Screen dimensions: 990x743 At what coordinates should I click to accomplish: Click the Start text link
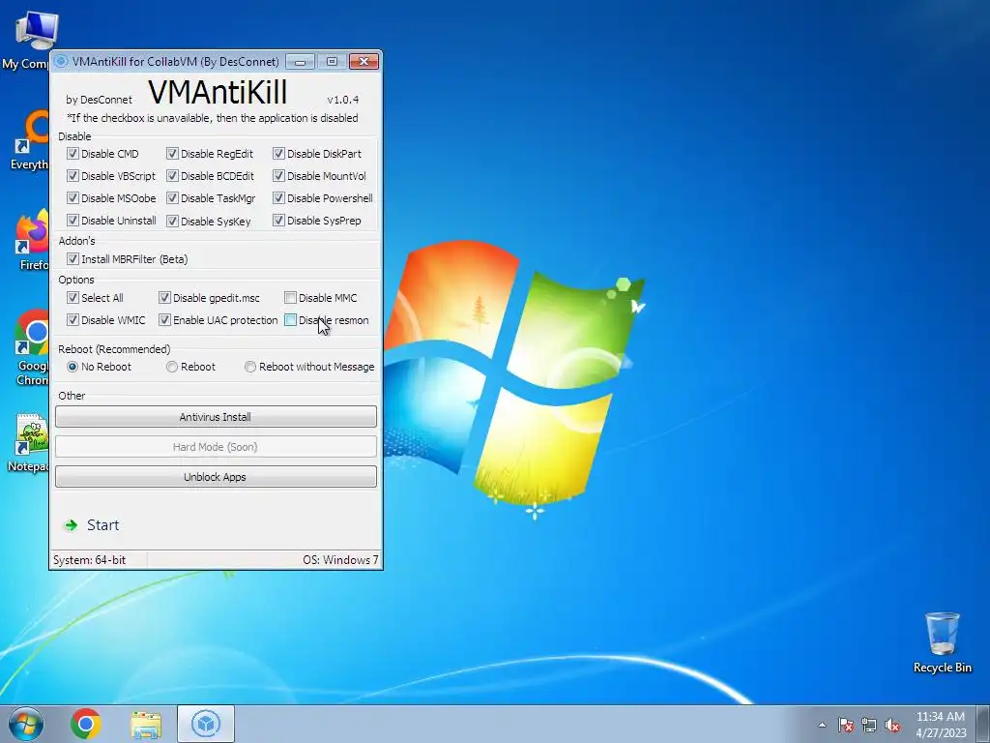pos(102,525)
